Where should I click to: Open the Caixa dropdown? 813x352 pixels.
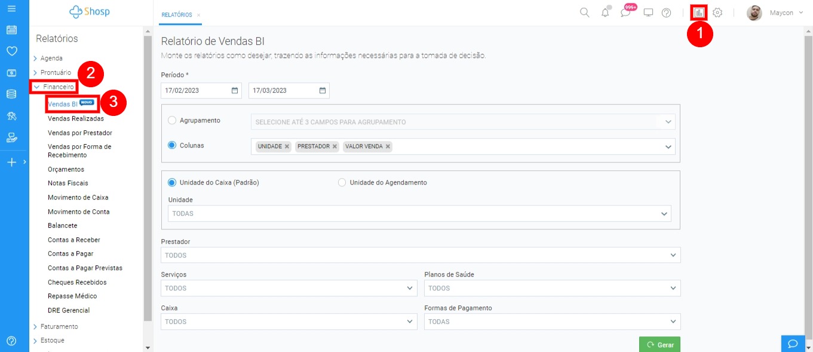pos(289,322)
